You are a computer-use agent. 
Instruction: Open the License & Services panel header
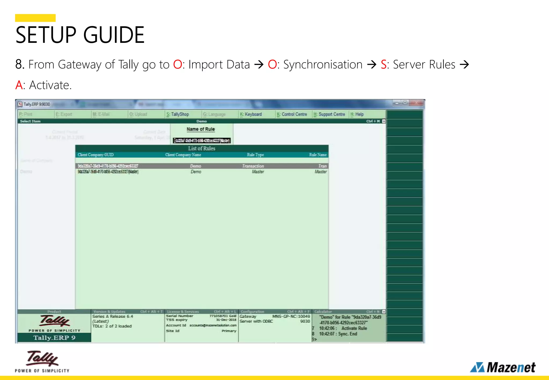pos(202,312)
